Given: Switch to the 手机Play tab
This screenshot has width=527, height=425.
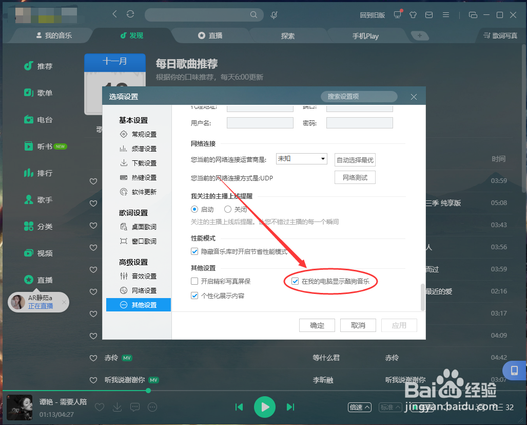Looking at the screenshot, I should click(x=365, y=35).
